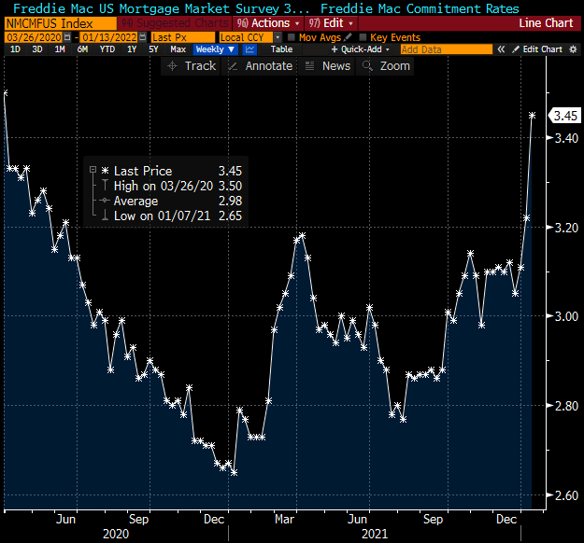The width and height of the screenshot is (584, 543).
Task: Open the Edit dropdown menu
Action: (x=331, y=23)
